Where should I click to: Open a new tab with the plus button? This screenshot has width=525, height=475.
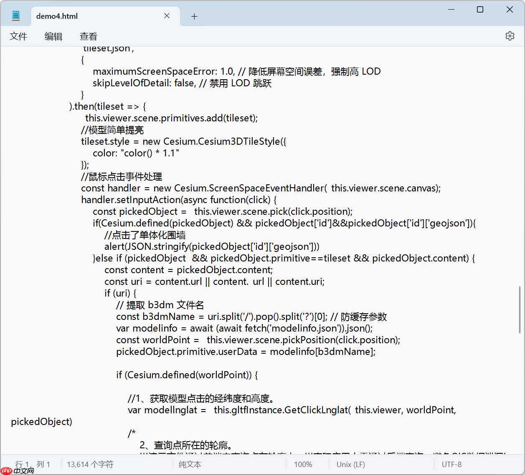(194, 16)
